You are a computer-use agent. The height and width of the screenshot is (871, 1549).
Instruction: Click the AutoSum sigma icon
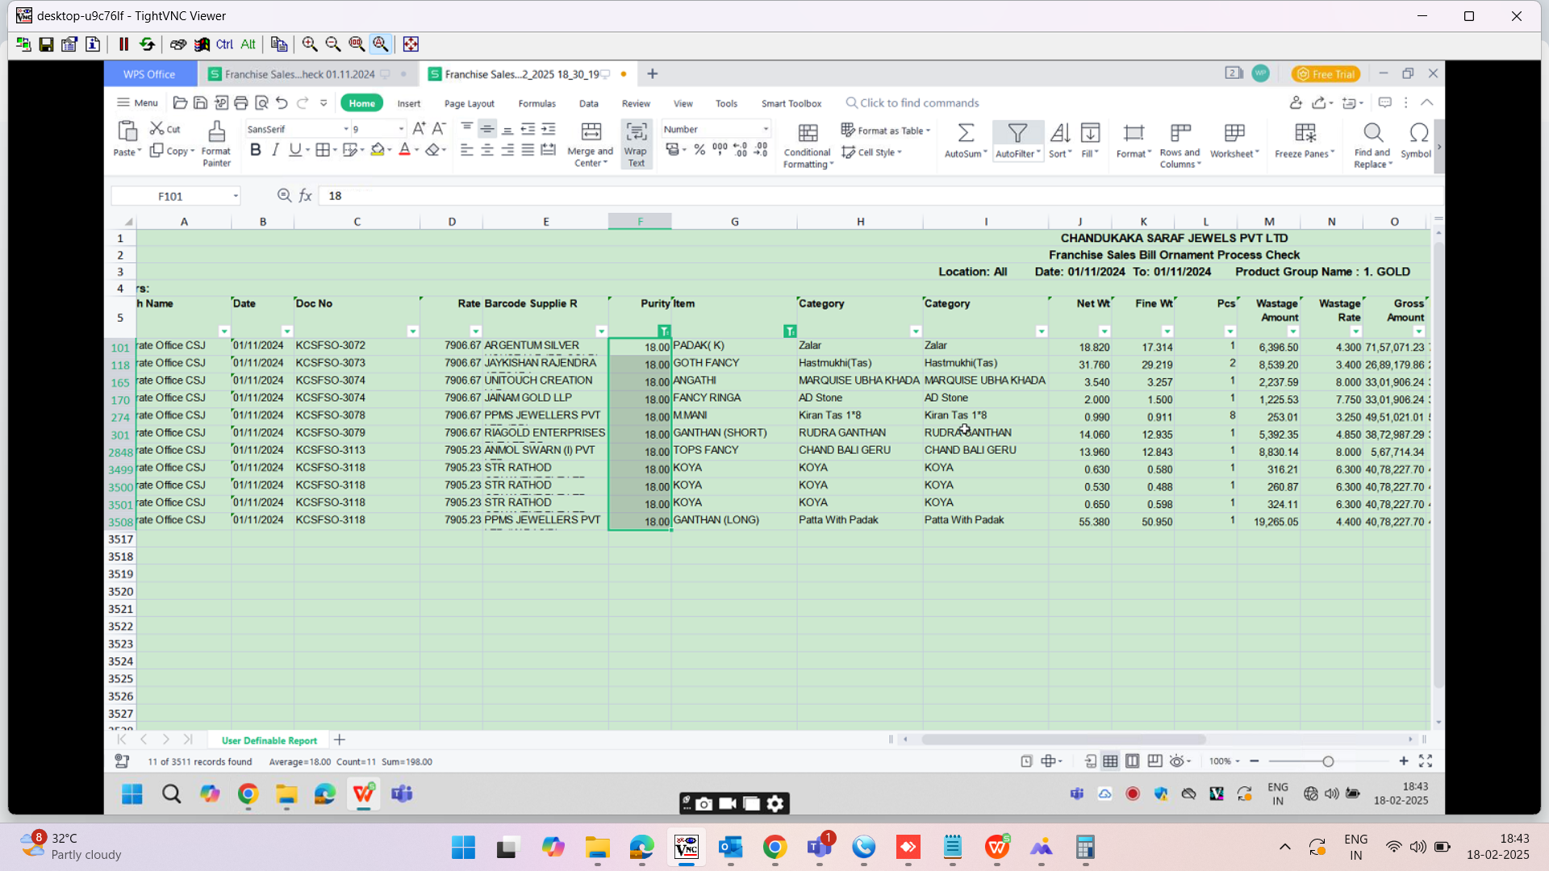point(966,132)
